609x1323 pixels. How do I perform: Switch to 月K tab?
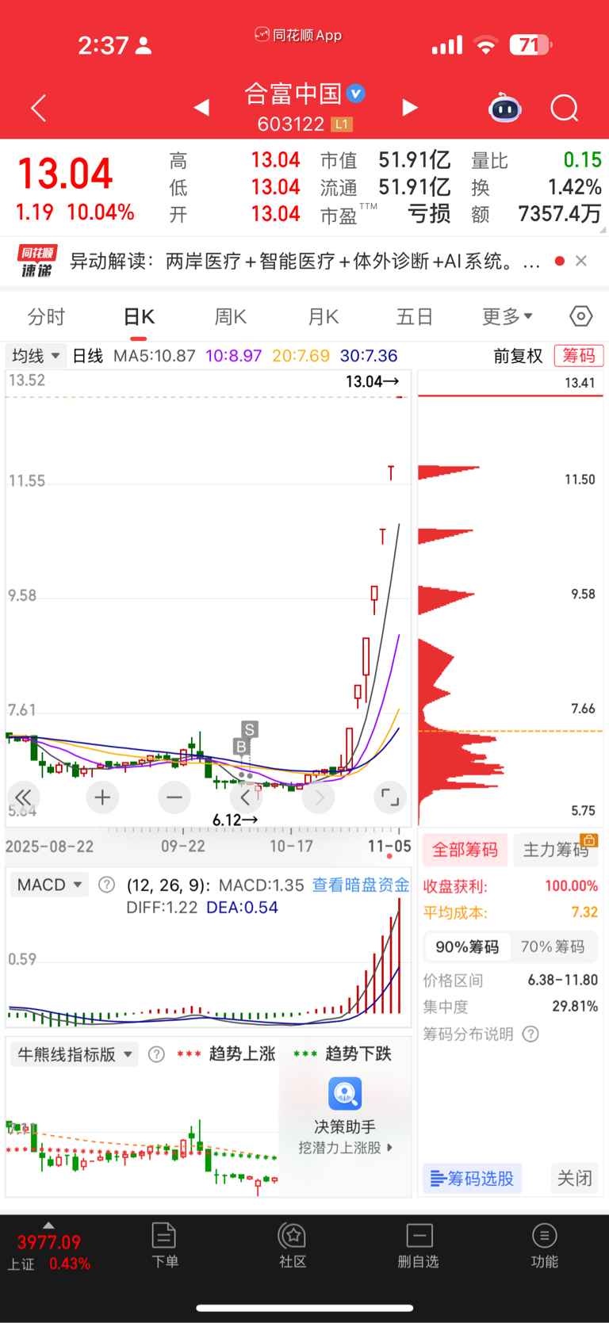(324, 317)
